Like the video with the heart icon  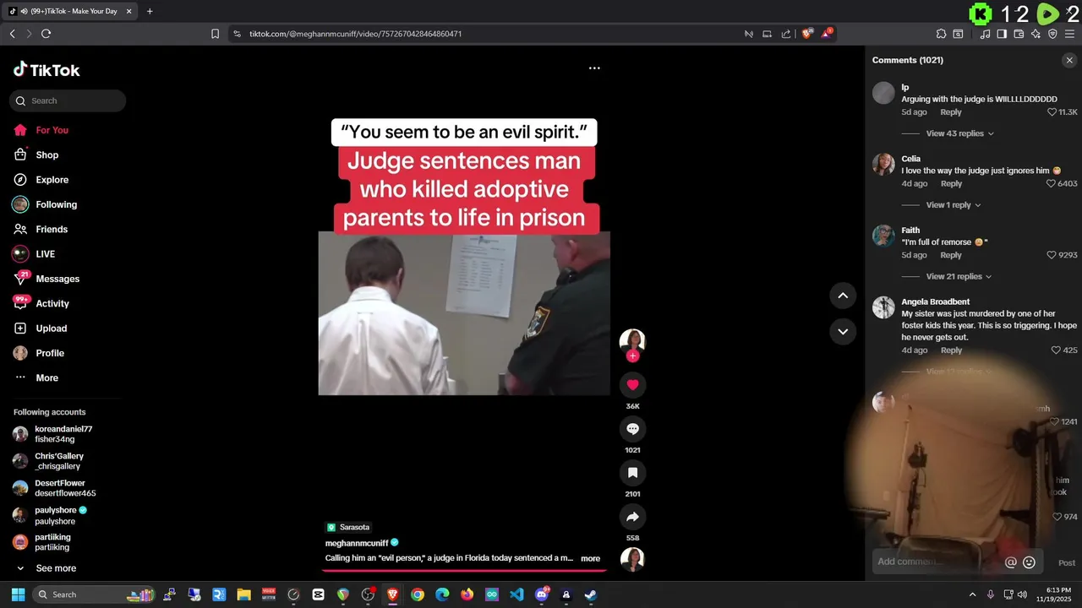[632, 385]
